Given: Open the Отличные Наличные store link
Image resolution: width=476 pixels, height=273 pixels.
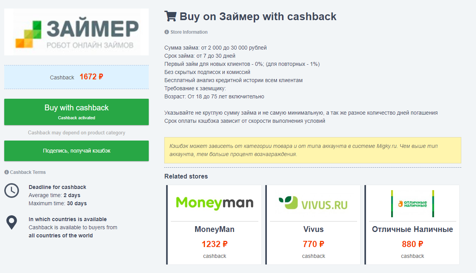Looking at the screenshot, I should 412,229.
